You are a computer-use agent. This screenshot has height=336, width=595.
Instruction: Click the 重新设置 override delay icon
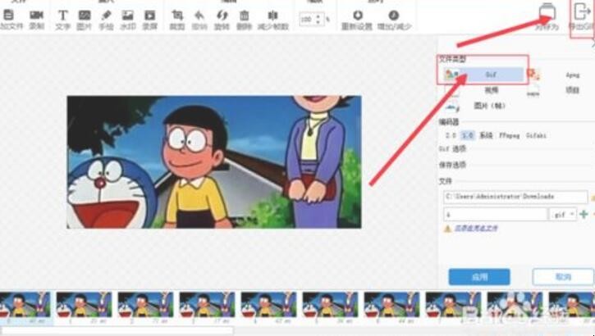click(x=358, y=15)
